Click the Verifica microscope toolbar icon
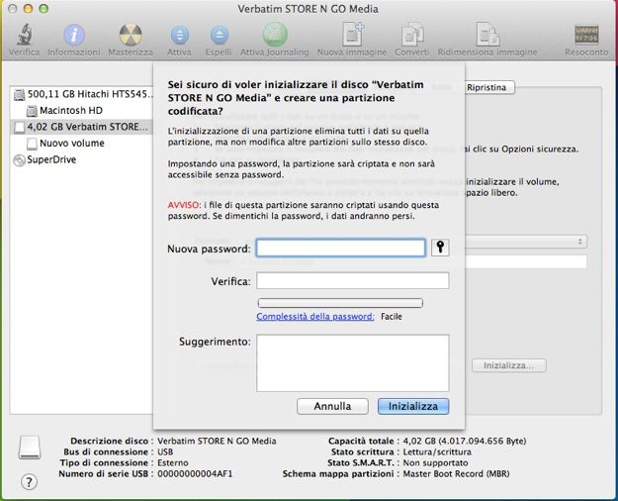The width and height of the screenshot is (618, 501). 24,35
